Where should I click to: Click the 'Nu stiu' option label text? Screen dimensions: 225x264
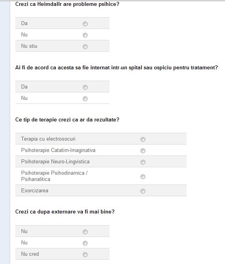coord(29,46)
